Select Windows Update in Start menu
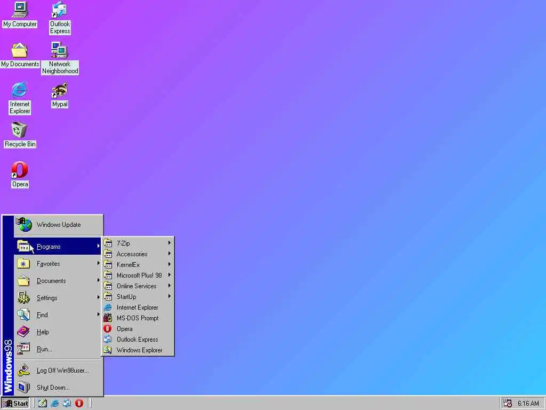Screen dimensions: 546x410 point(58,225)
